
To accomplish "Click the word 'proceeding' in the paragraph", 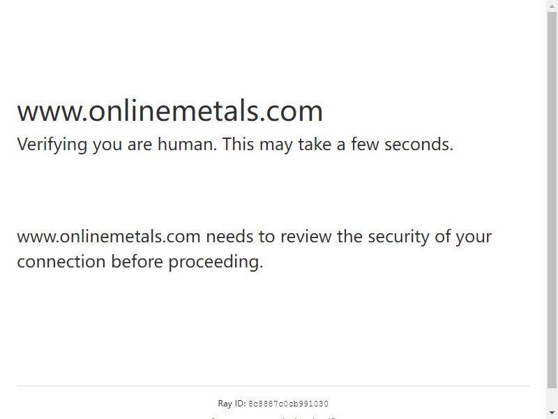I will click(x=216, y=263).
